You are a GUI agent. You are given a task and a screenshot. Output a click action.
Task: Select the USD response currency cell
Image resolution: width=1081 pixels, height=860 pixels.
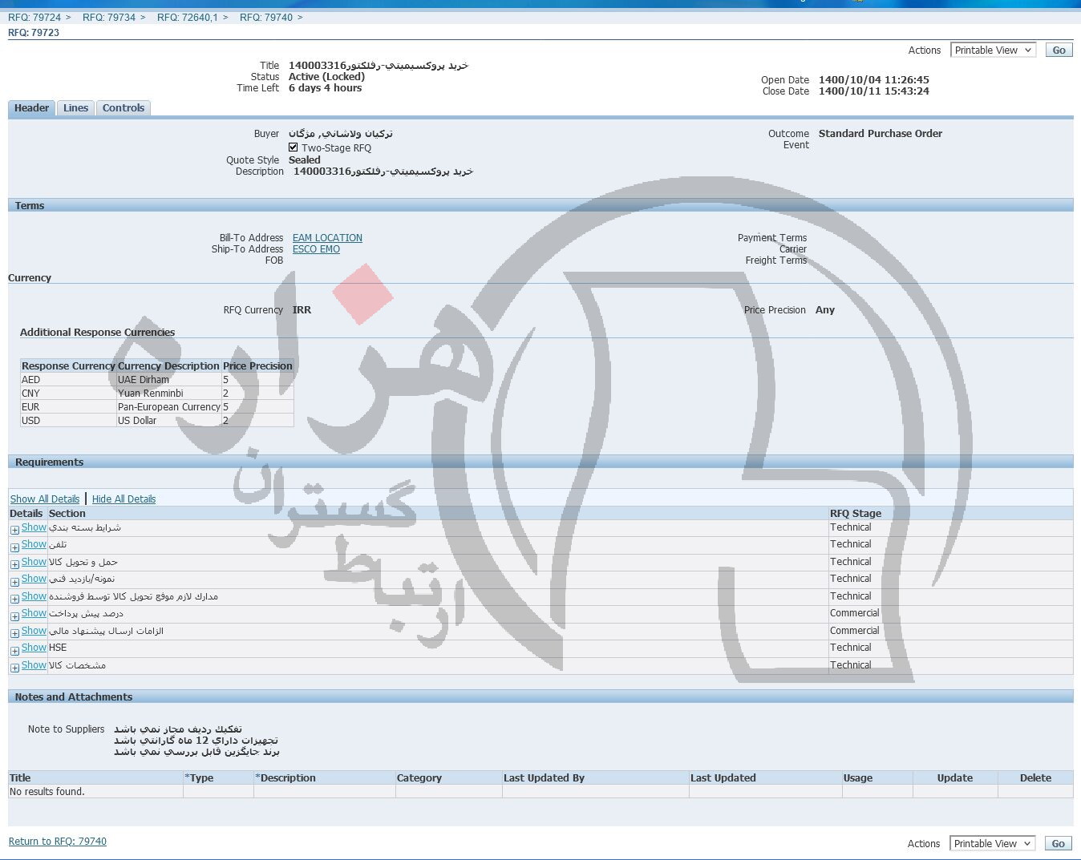pos(68,421)
